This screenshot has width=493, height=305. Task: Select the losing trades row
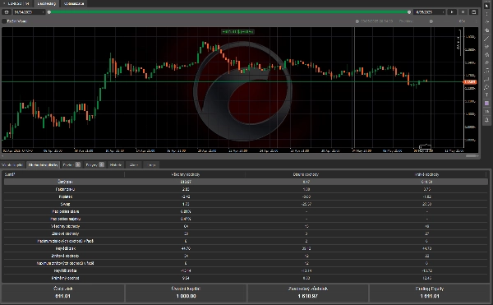(246, 256)
